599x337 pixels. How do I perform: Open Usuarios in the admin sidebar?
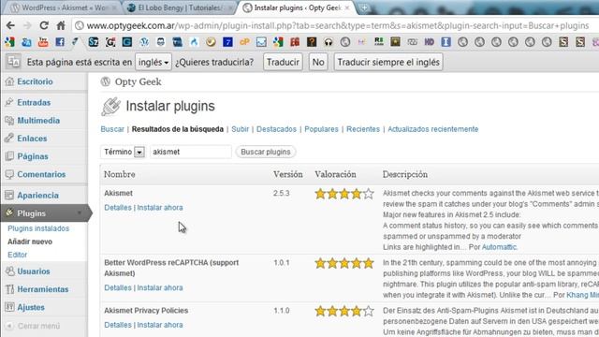pyautogui.click(x=34, y=271)
